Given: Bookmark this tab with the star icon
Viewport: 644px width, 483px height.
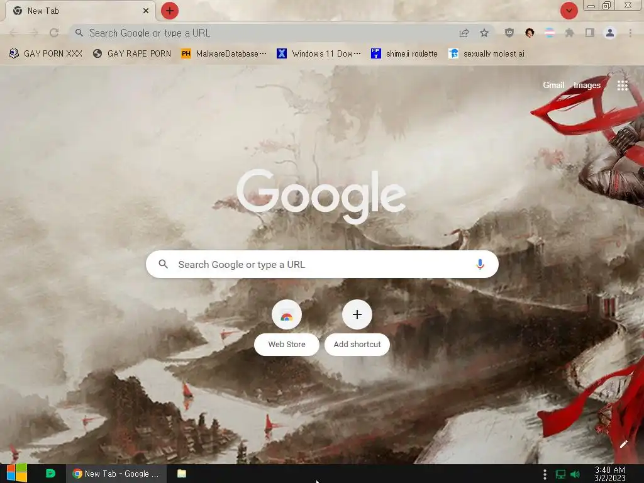Looking at the screenshot, I should click(484, 33).
